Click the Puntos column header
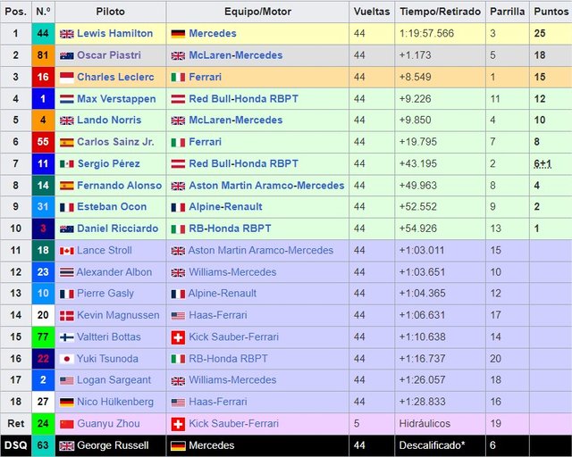572x457 pixels. [551, 12]
